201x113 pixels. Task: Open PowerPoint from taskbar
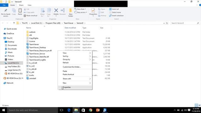(x=98, y=110)
